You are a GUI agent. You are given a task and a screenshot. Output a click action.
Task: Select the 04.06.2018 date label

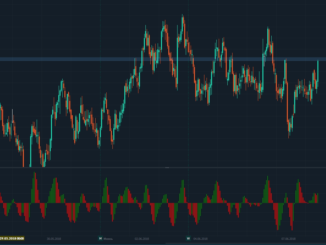click(200, 239)
